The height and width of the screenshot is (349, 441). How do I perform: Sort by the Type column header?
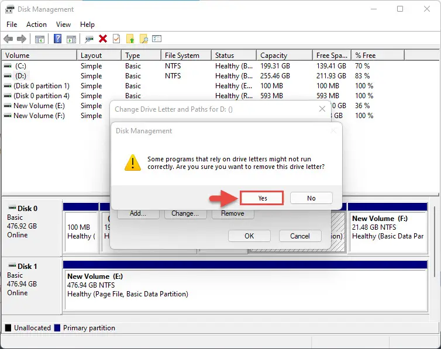142,56
